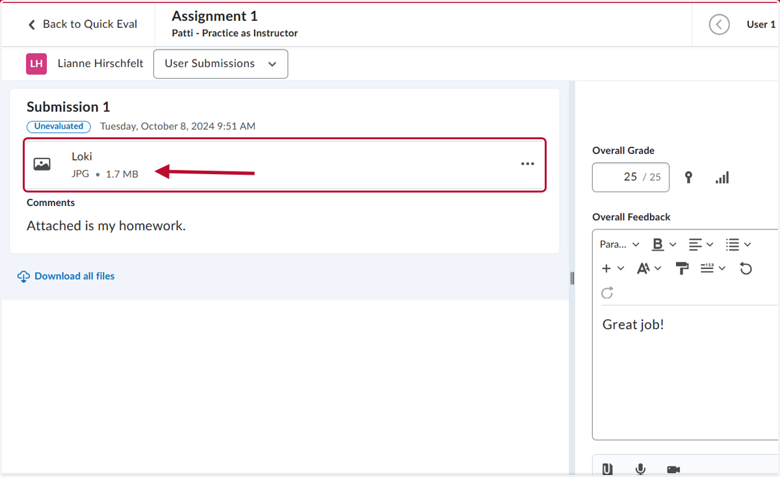Image resolution: width=780 pixels, height=477 pixels.
Task: Click the Submission 1 heading
Action: 68,107
